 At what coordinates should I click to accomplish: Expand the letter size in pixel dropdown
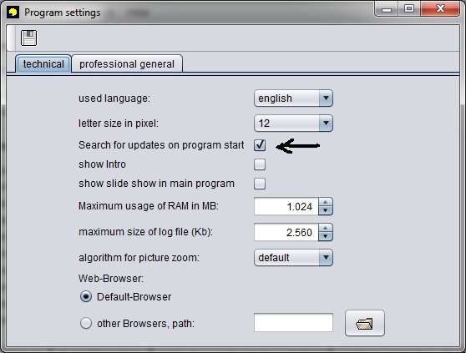coord(293,124)
